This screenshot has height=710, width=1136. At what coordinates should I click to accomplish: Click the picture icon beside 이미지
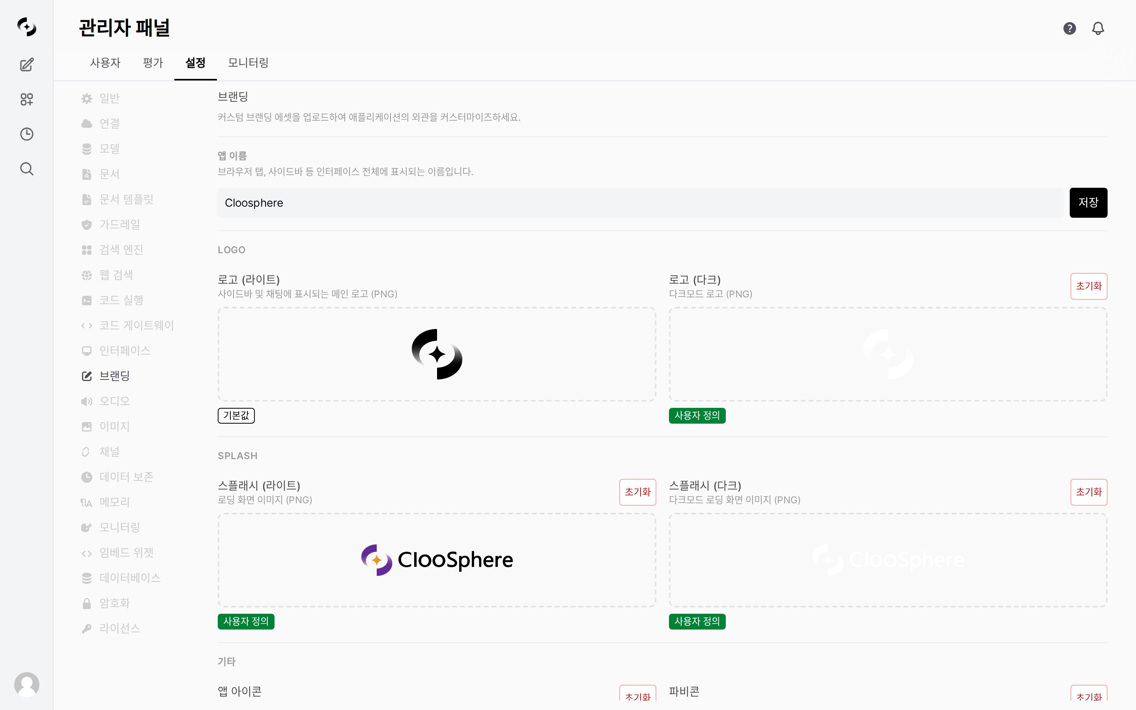[87, 426]
